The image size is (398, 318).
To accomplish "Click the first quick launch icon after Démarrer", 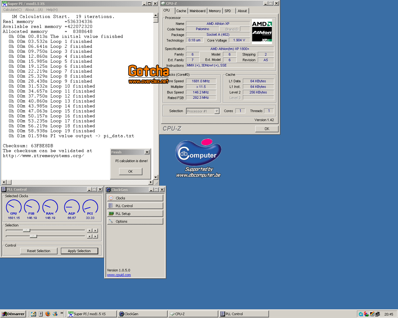I will pos(34,314).
